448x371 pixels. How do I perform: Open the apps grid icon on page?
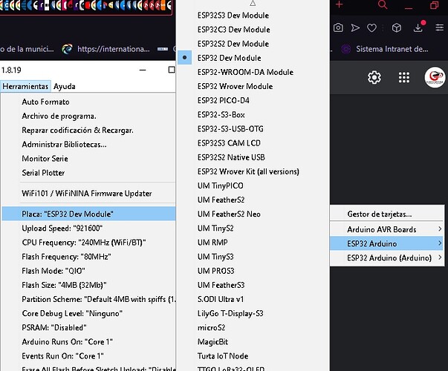coord(404,77)
